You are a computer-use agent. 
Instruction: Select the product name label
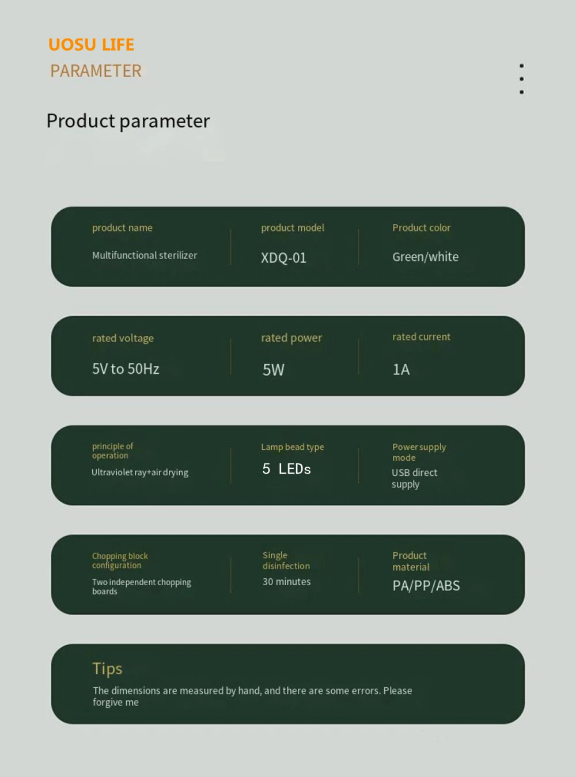pos(122,228)
